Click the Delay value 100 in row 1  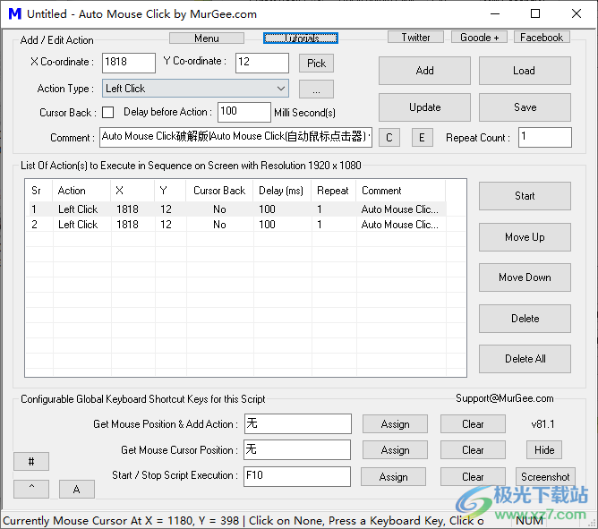[267, 209]
